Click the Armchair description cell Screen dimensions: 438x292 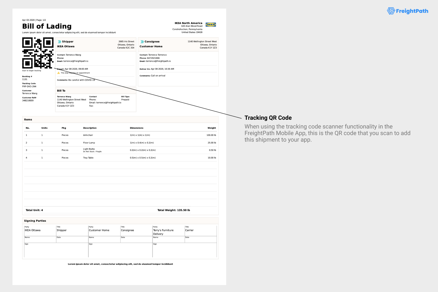pyautogui.click(x=88, y=135)
